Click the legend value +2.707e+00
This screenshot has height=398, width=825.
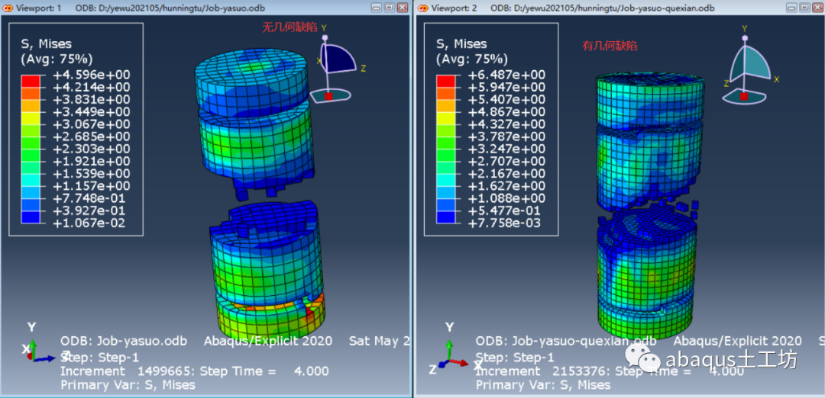tap(506, 161)
